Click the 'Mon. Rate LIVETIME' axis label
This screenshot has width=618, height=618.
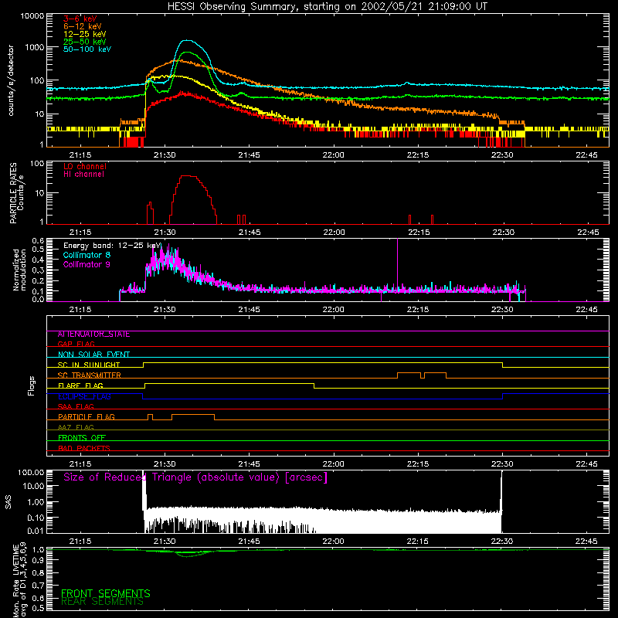pos(19,580)
